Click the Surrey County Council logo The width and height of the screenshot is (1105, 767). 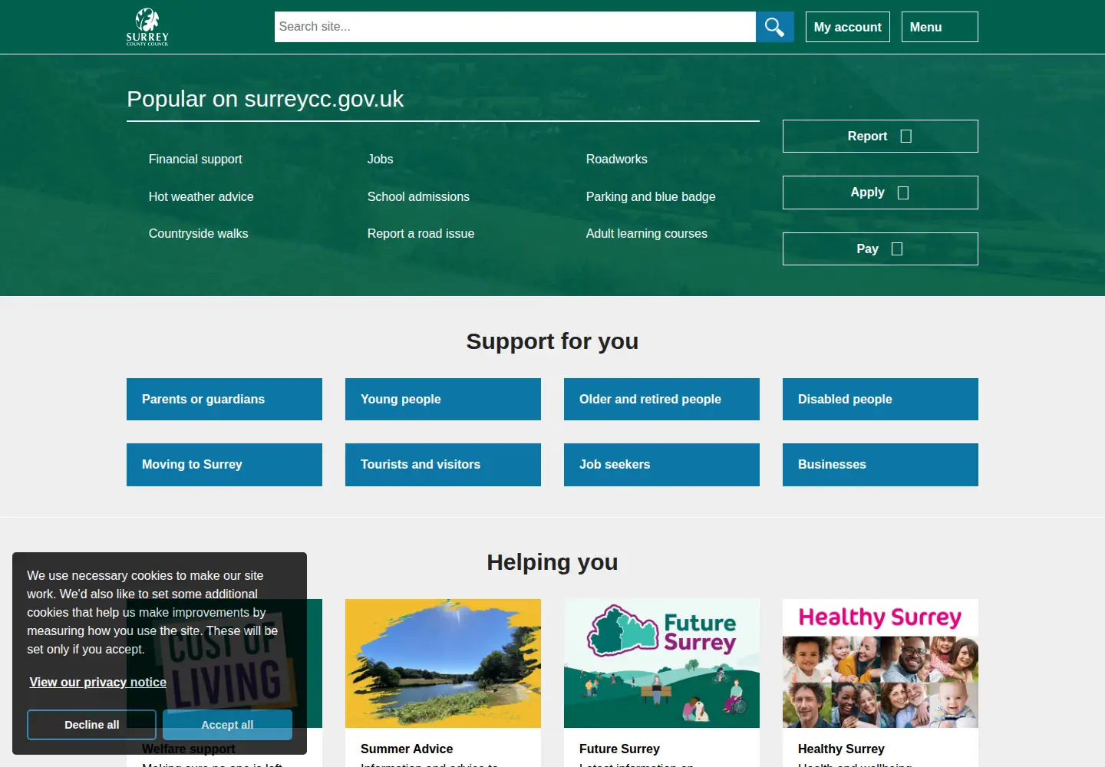coord(147,27)
